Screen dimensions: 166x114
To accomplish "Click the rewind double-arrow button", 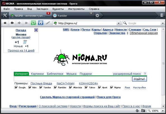I will point(5,23).
